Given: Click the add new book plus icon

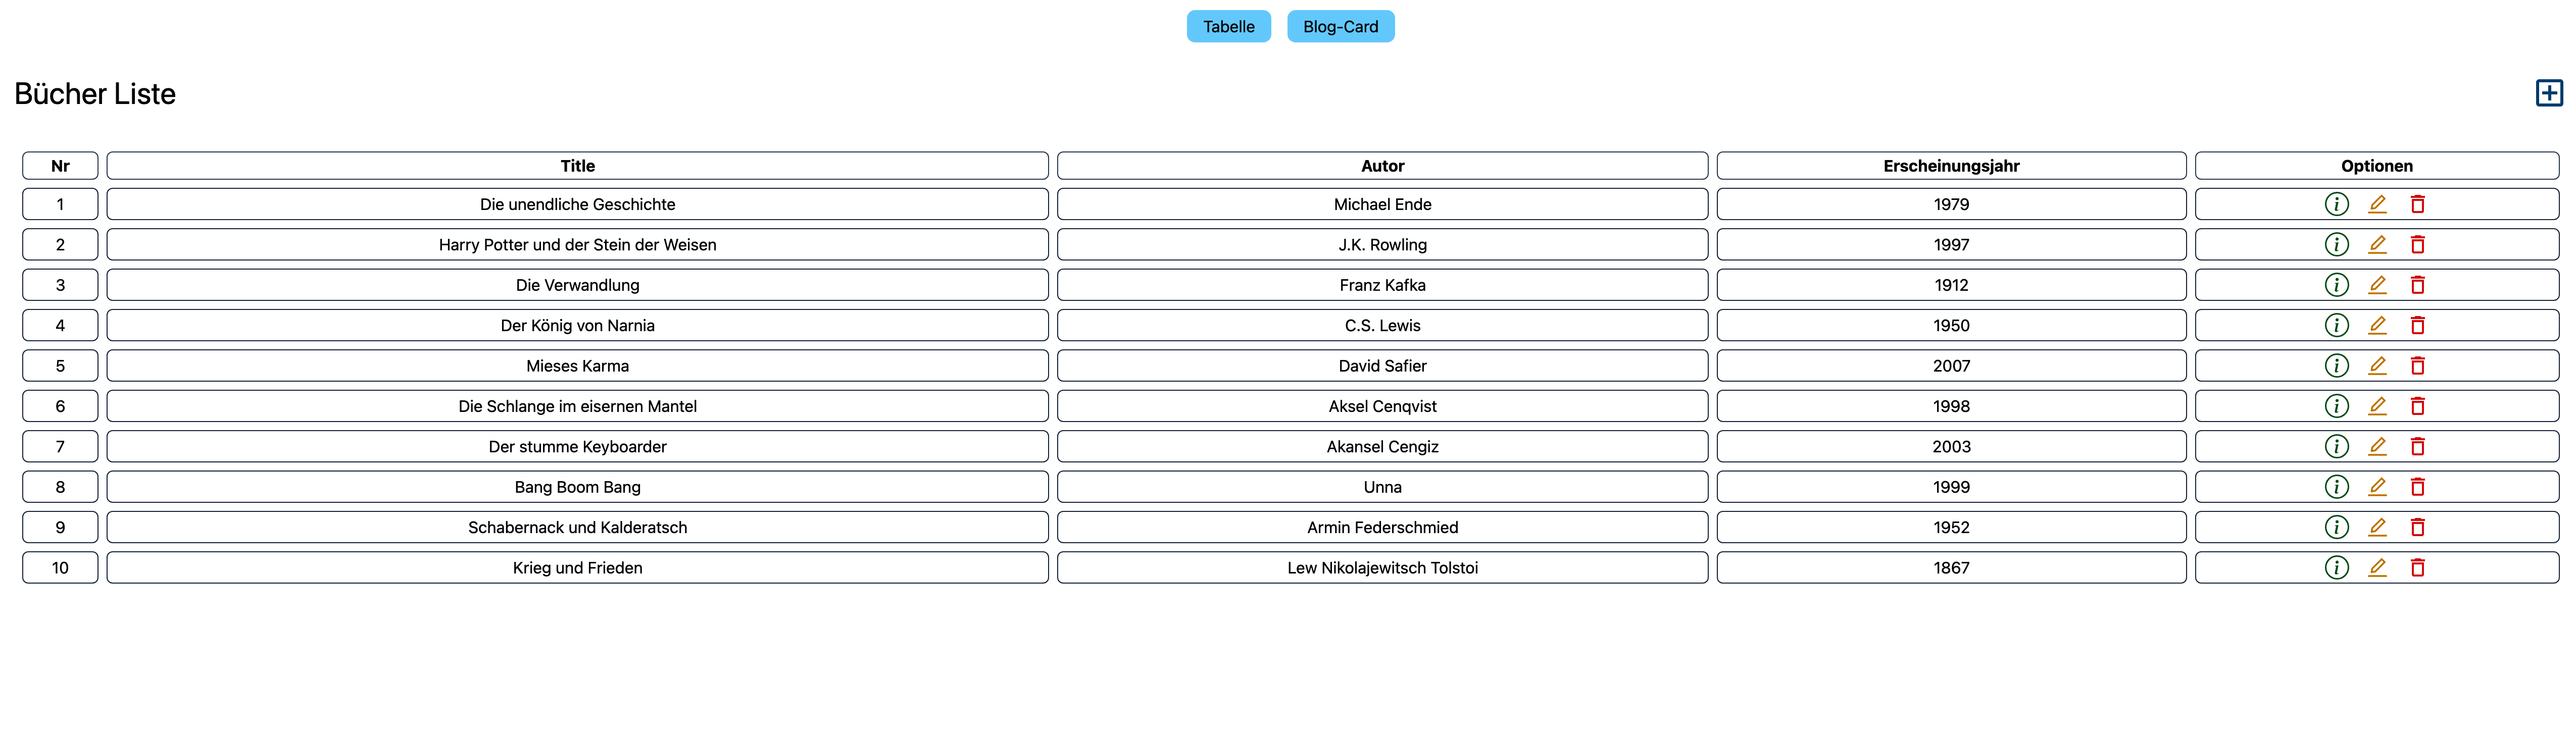Looking at the screenshot, I should (x=2549, y=93).
